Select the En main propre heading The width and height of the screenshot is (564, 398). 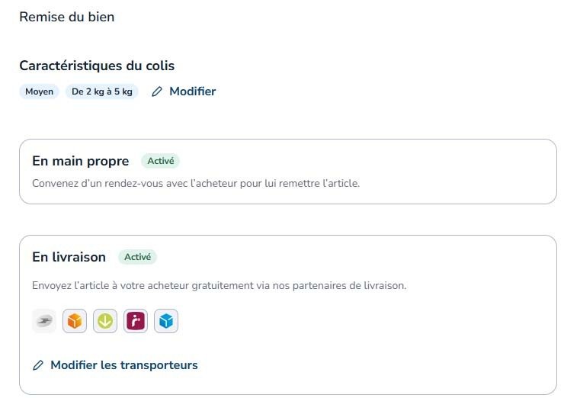point(81,161)
